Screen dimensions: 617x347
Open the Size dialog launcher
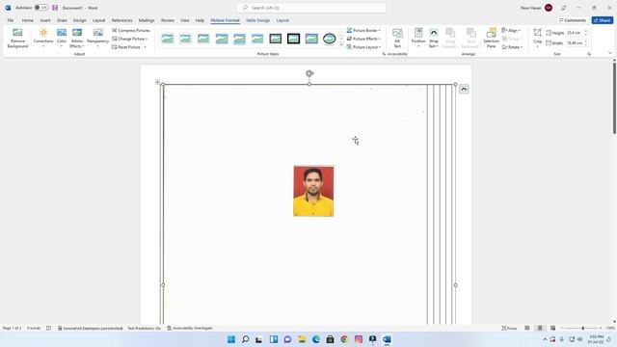click(589, 54)
